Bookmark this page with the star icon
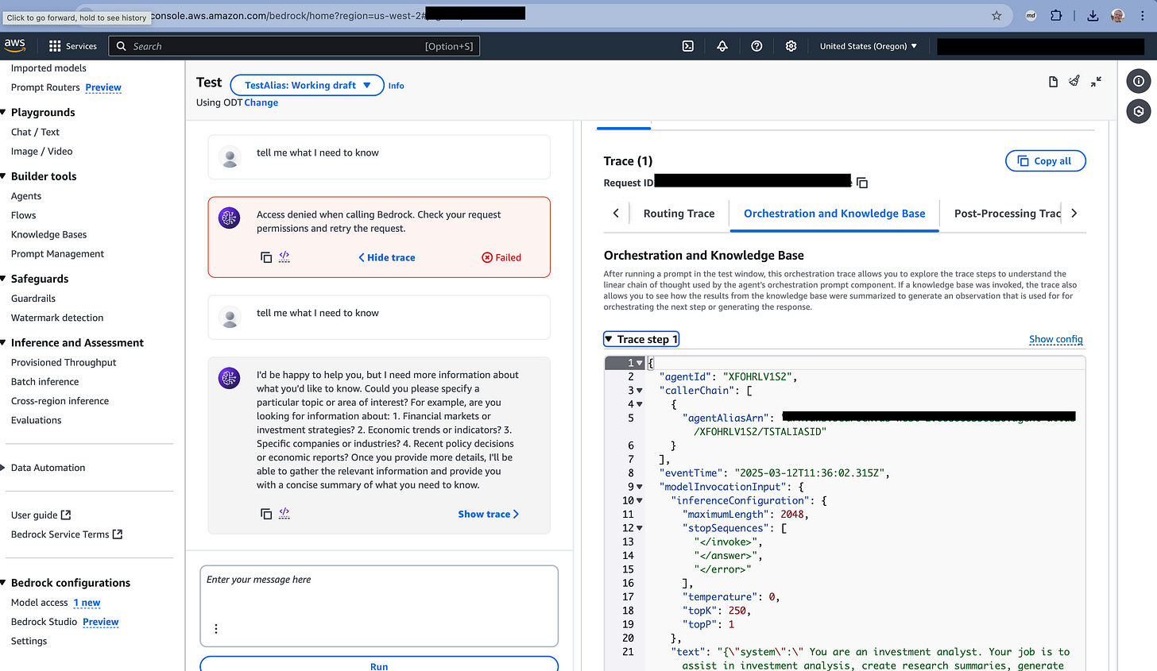 tap(996, 15)
